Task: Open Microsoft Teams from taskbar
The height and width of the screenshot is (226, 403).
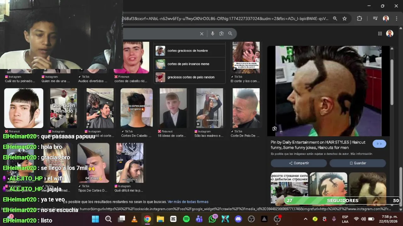Action: point(199,219)
